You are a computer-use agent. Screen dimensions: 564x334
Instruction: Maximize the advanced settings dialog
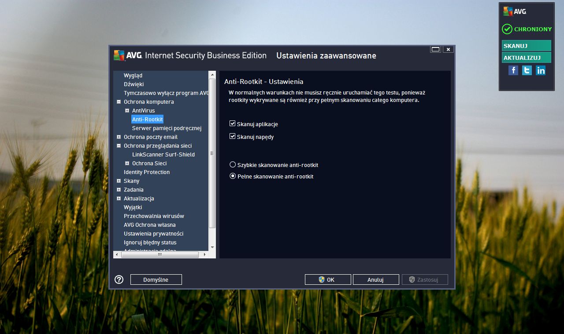coord(436,49)
